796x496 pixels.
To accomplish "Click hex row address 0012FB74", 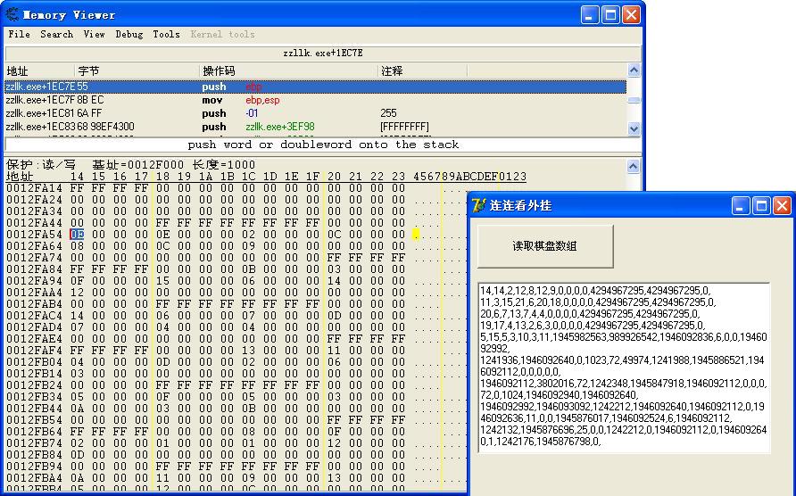I will click(34, 443).
